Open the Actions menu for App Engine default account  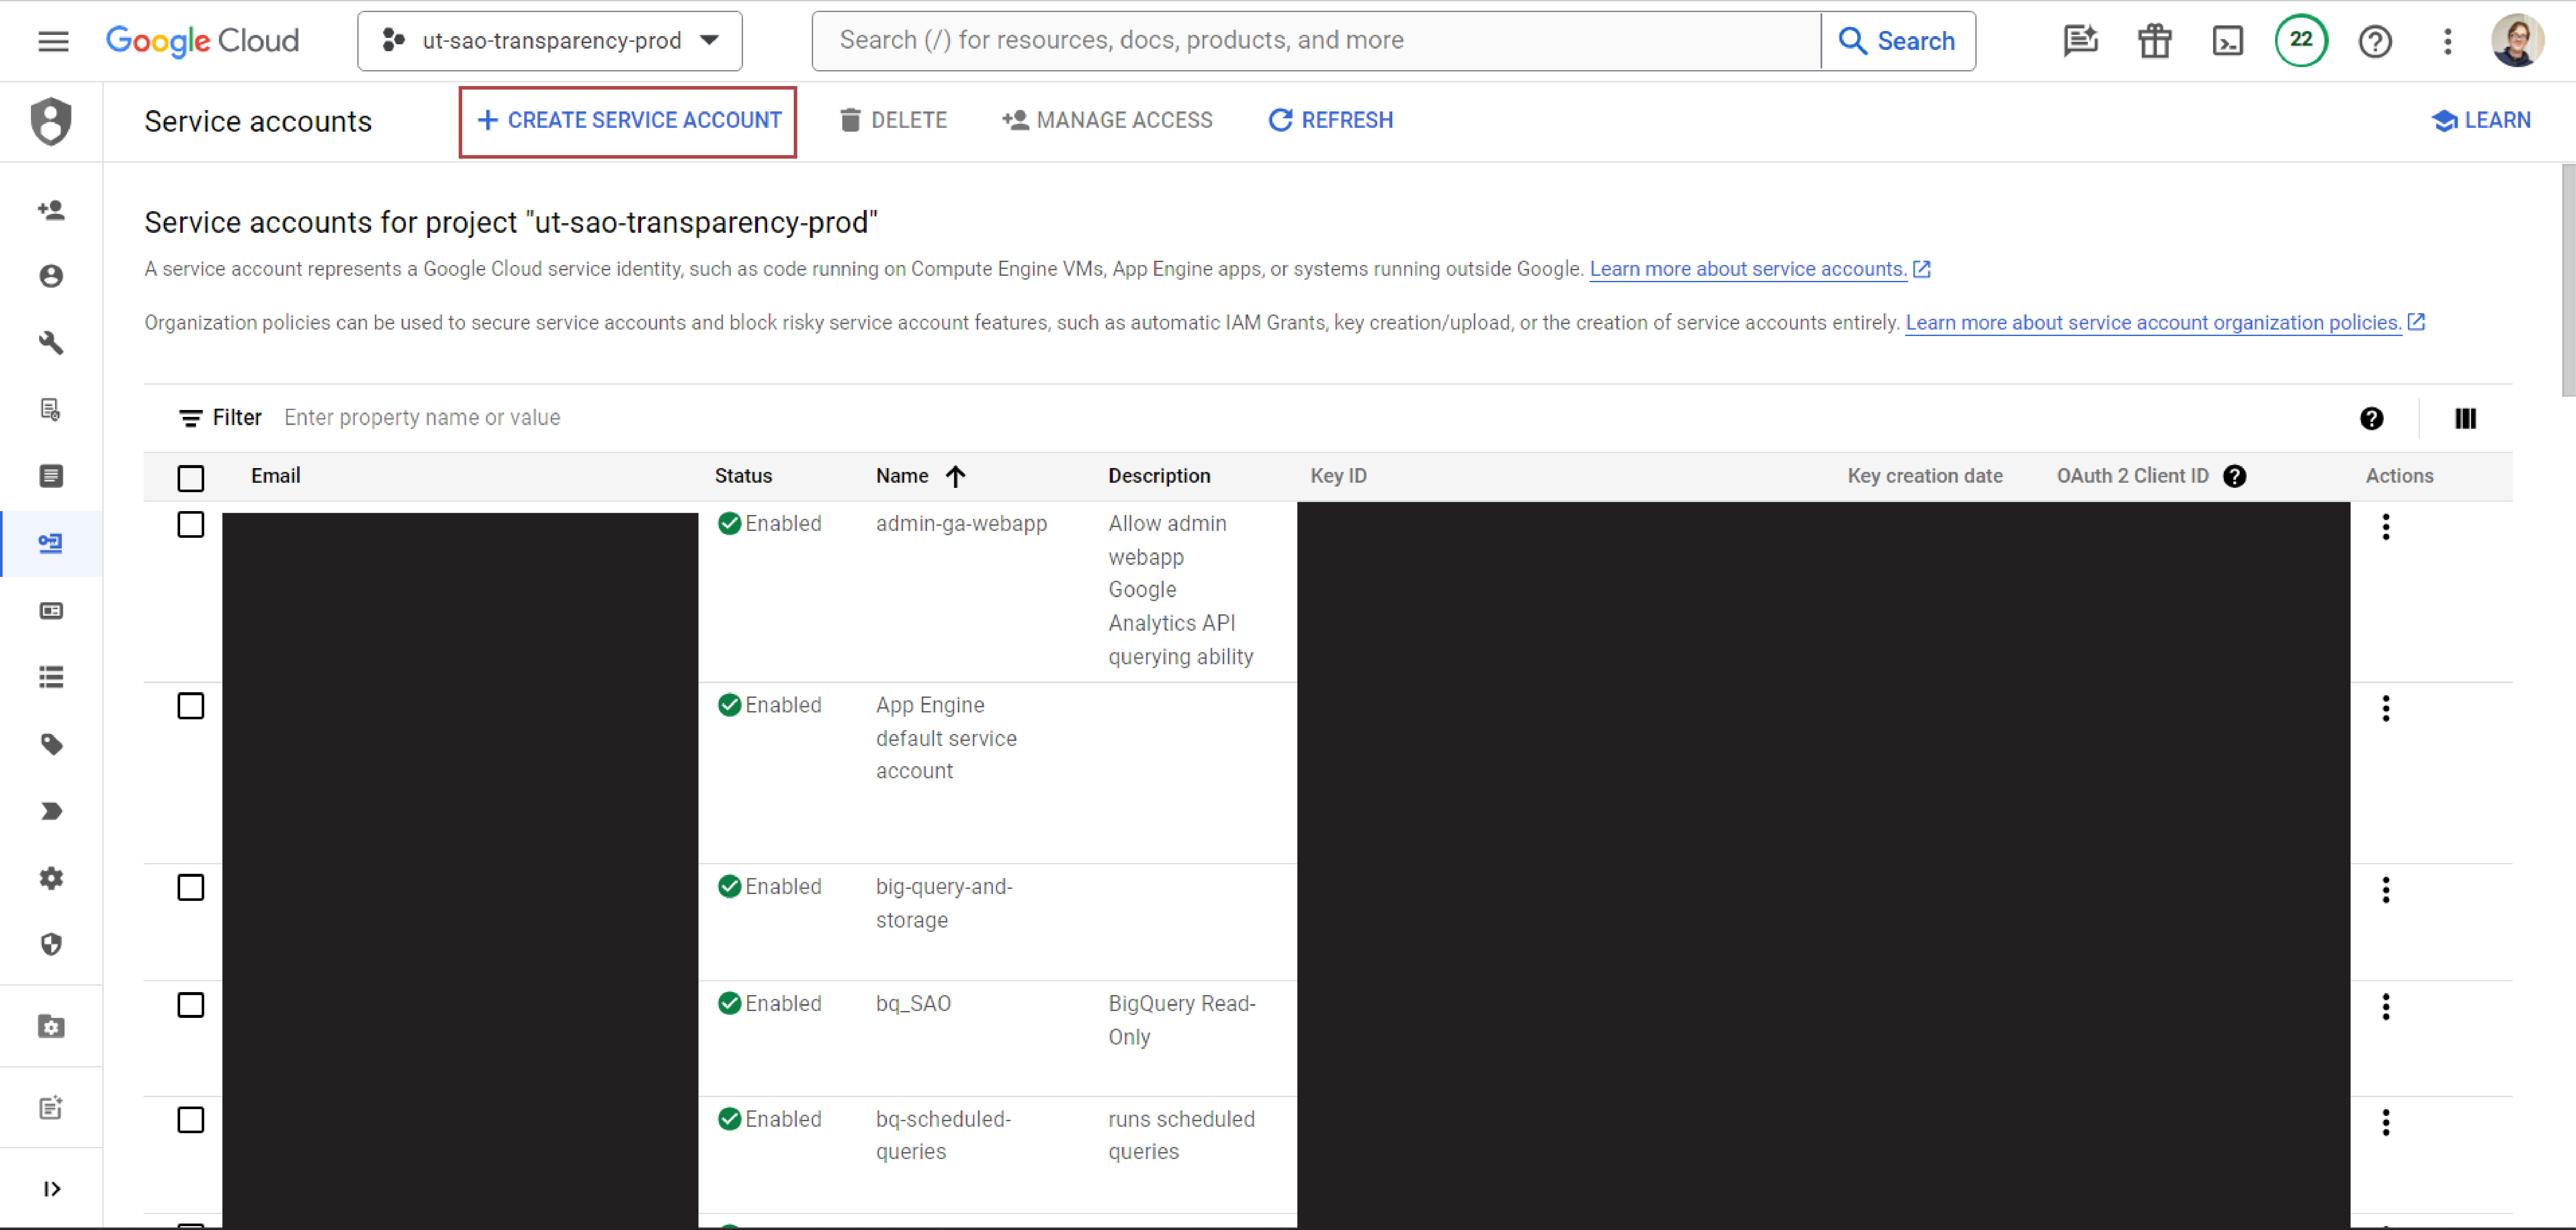tap(2387, 709)
